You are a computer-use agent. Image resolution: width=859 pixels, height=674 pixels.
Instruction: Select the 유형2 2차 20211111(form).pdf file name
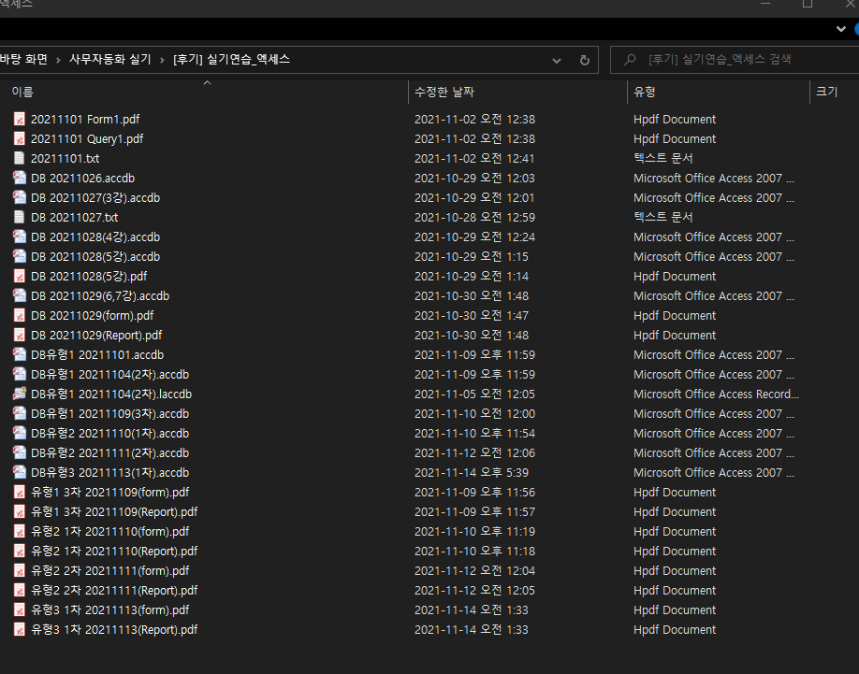point(109,571)
